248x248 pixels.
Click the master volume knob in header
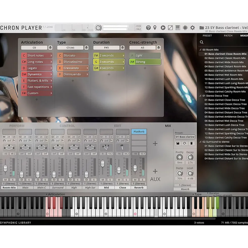click(98, 28)
